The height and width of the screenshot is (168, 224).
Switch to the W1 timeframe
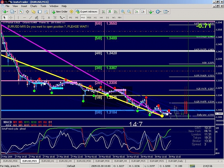(x=114, y=18)
